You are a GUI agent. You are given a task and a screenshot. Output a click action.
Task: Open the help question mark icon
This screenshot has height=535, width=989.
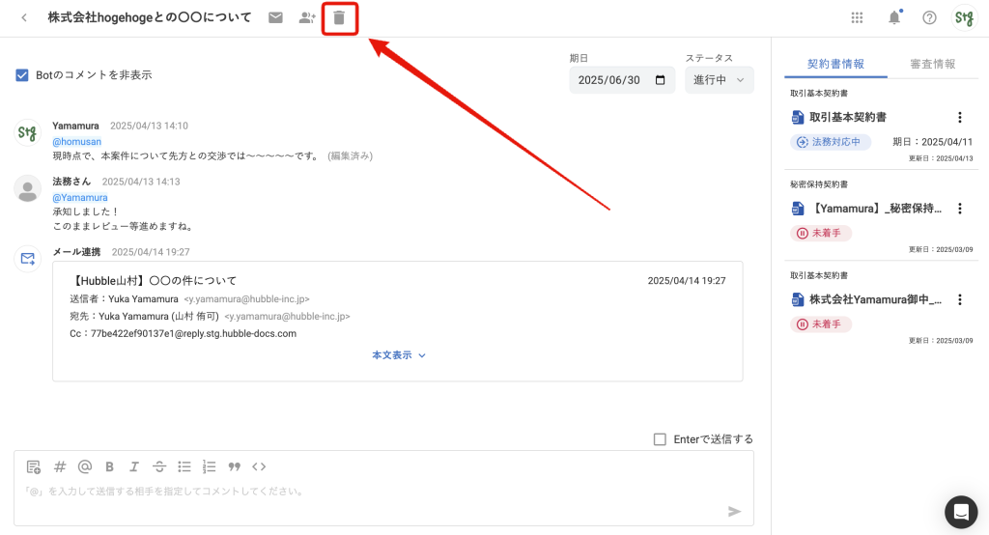coord(929,17)
